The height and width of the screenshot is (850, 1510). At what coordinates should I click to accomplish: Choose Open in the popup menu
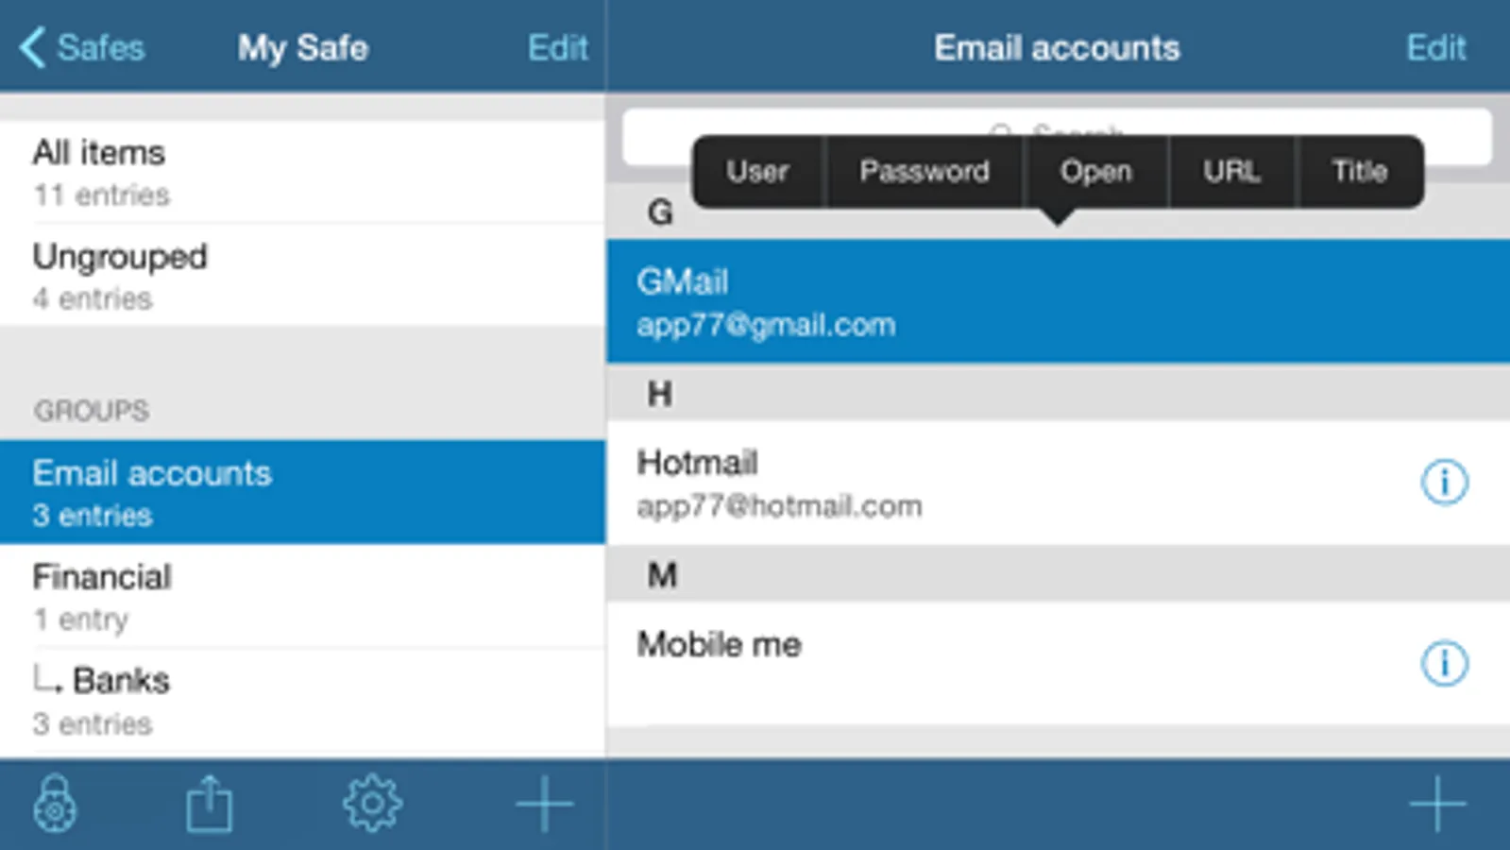point(1095,171)
